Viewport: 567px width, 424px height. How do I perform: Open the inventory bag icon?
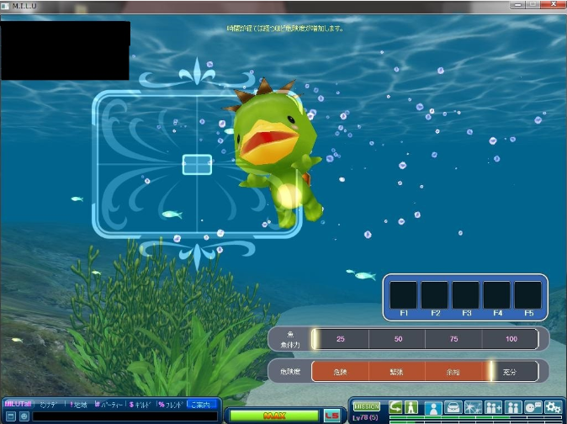point(453,408)
